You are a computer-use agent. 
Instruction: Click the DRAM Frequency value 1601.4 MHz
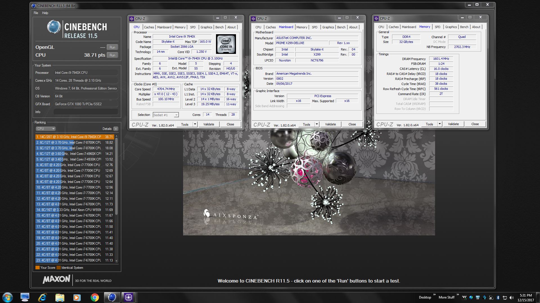pos(441,59)
